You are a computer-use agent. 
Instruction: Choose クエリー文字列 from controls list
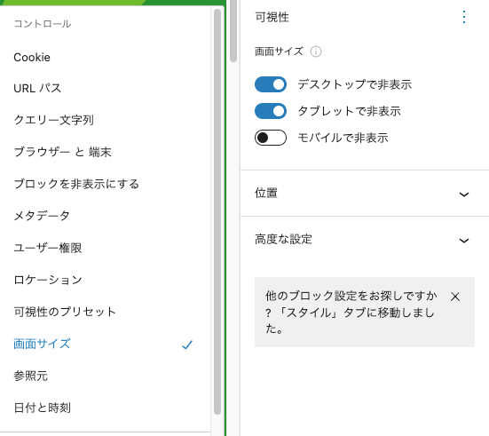106,120
